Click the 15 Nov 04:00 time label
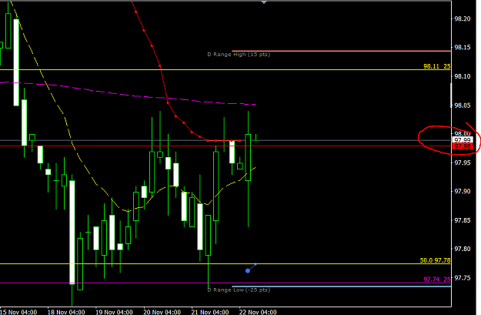Image resolution: width=481 pixels, height=315 pixels. coord(18,312)
